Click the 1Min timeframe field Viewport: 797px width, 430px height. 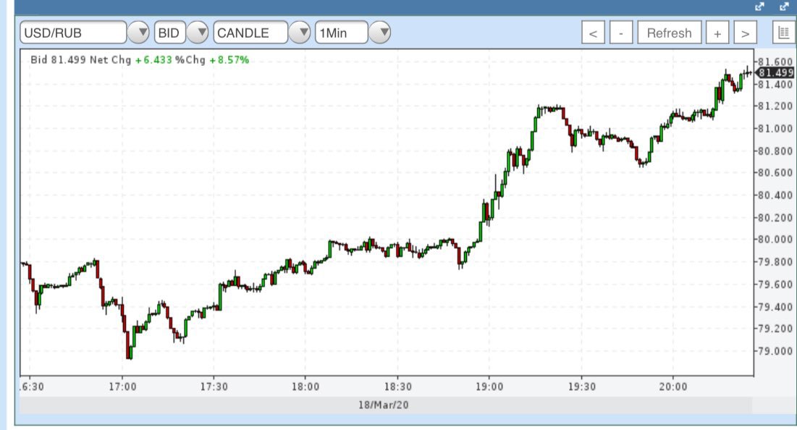pos(341,33)
